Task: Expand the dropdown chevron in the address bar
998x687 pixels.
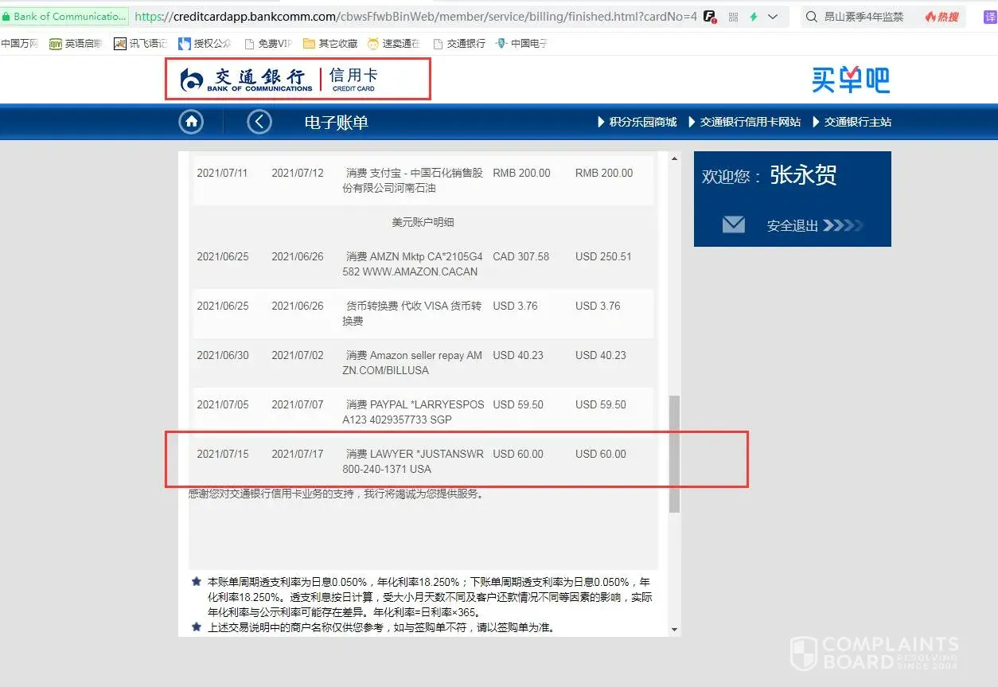Action: coord(773,17)
